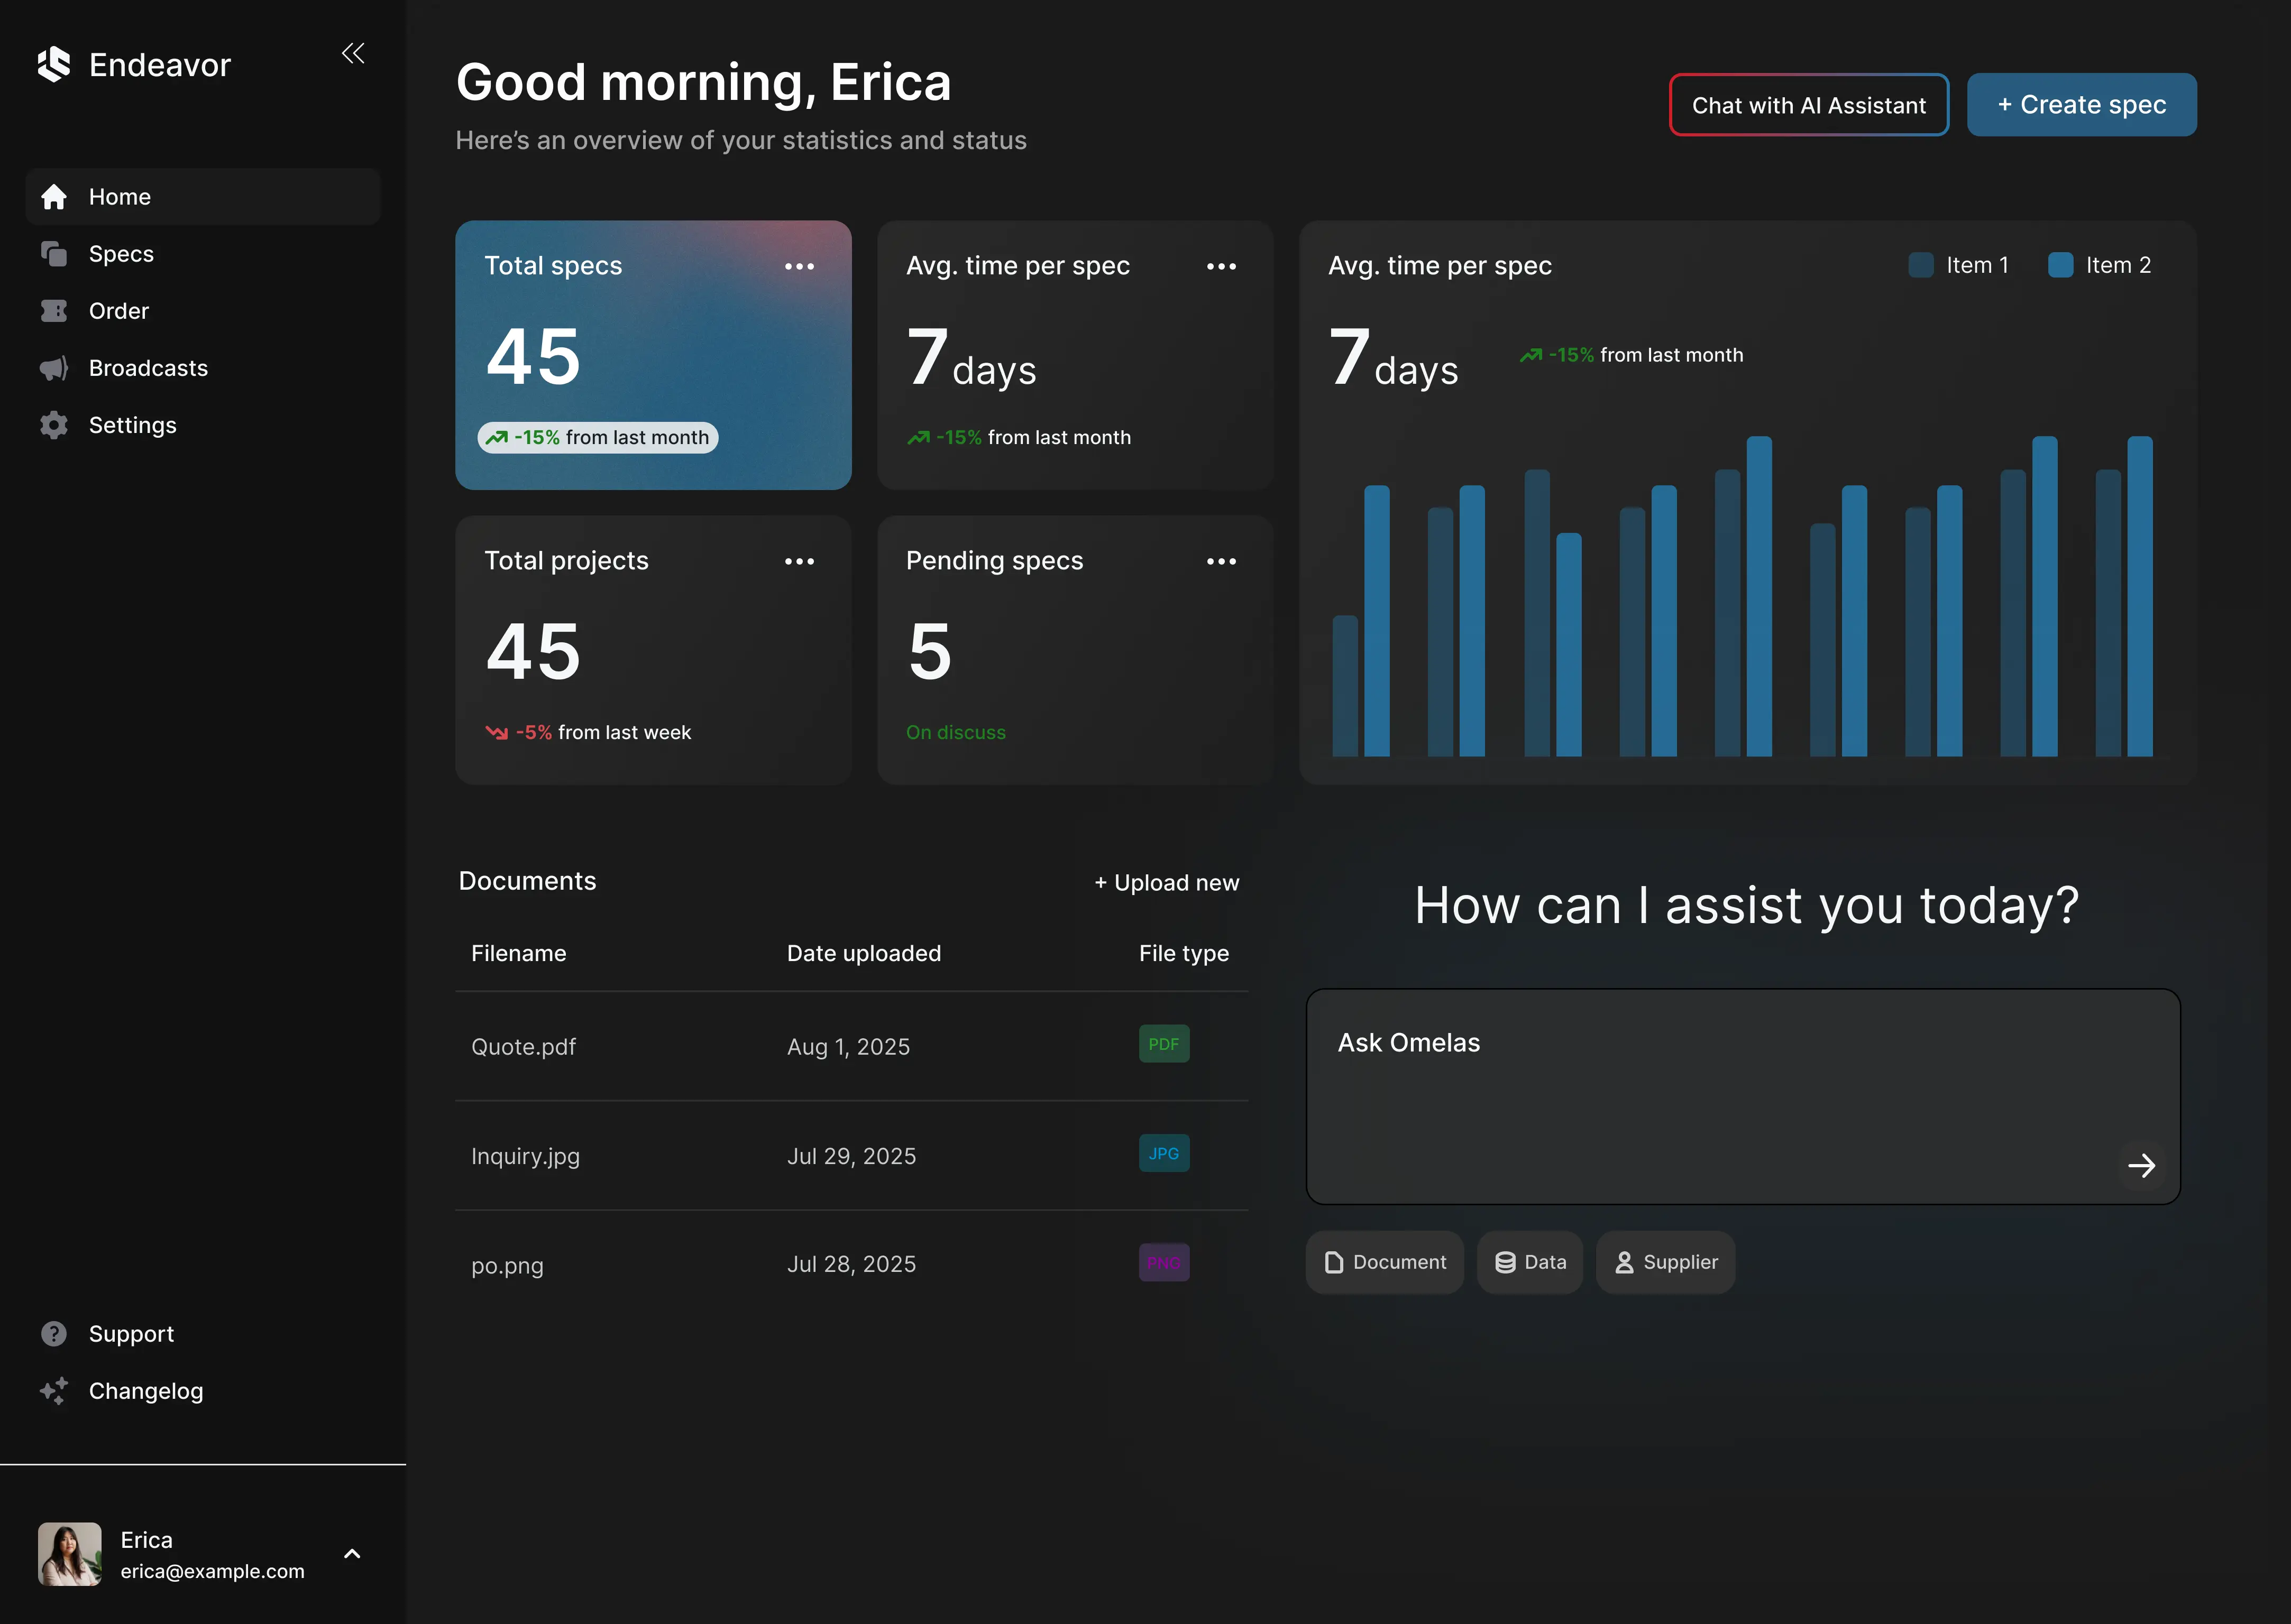Expand Erica's account menu chevron
The width and height of the screenshot is (2291, 1624).
(352, 1553)
